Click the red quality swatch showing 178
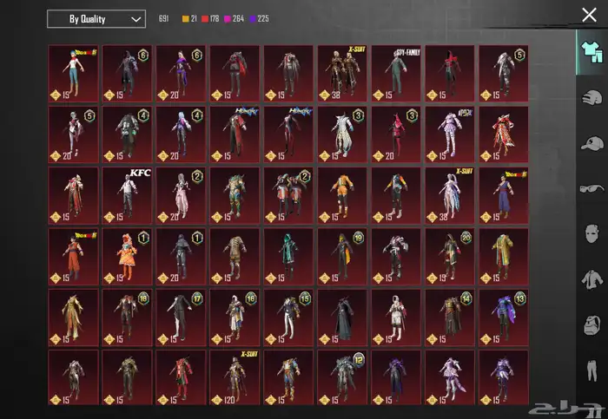The width and height of the screenshot is (608, 419). coord(204,18)
